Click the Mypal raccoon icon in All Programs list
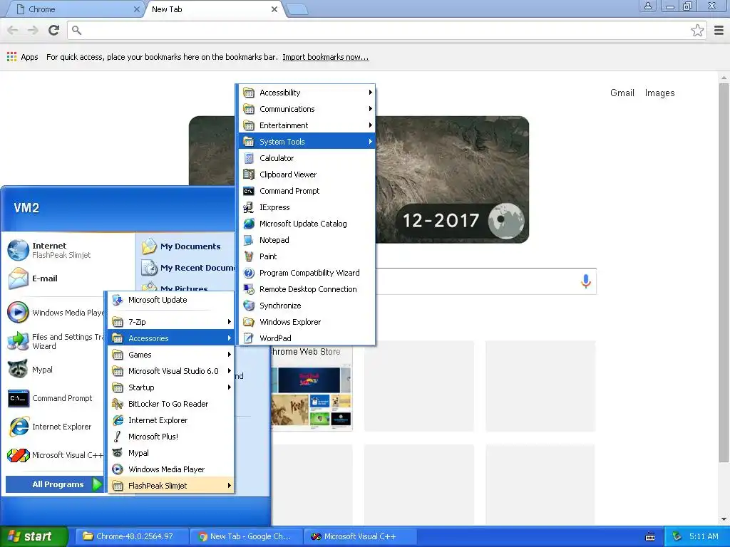The width and height of the screenshot is (730, 547). (x=118, y=453)
